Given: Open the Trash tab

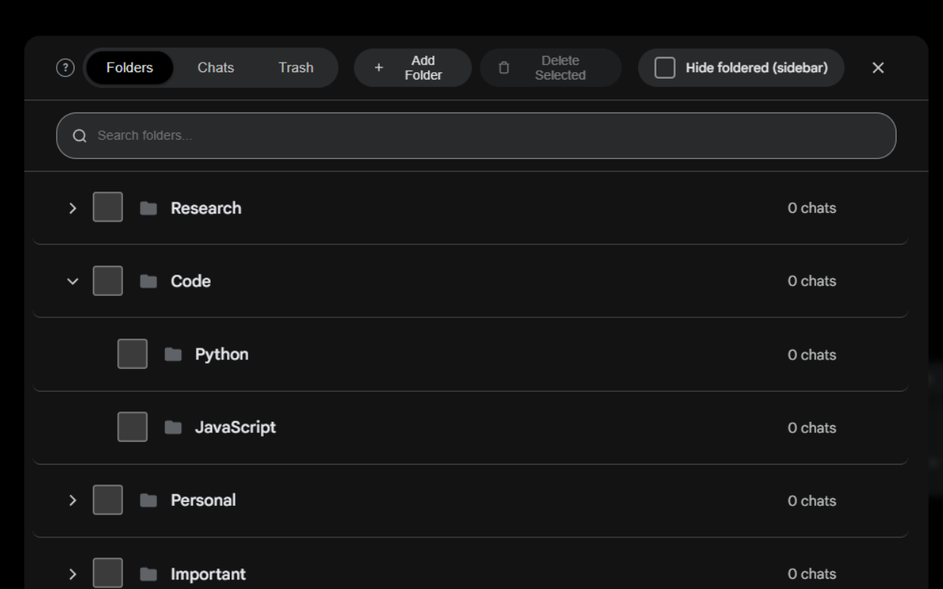Looking at the screenshot, I should pyautogui.click(x=295, y=67).
